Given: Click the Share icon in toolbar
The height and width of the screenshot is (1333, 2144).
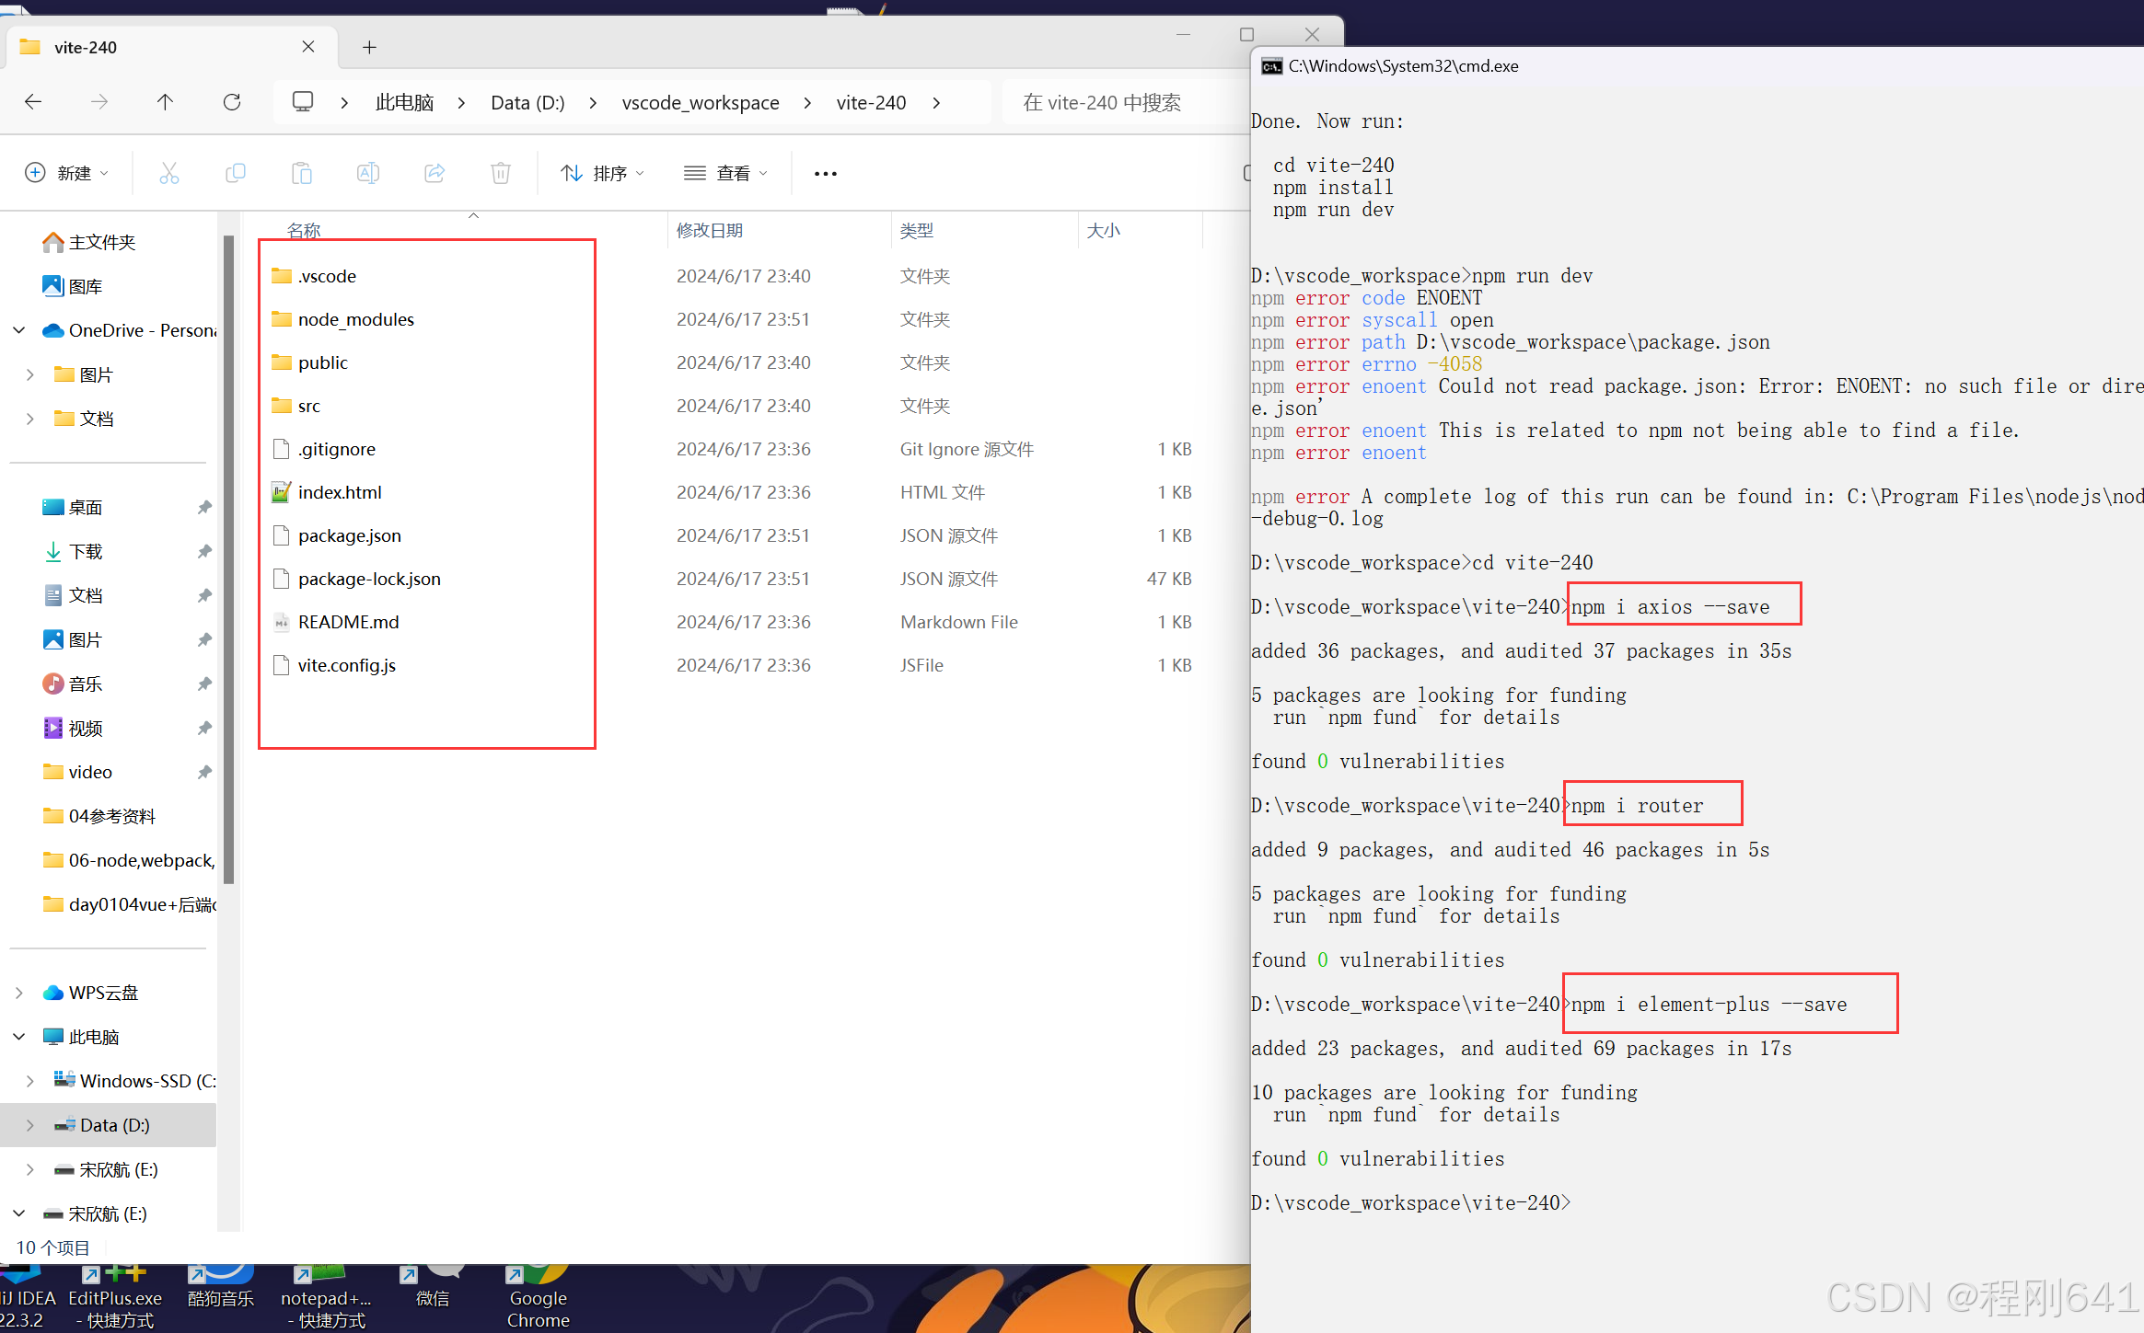Looking at the screenshot, I should coord(435,173).
